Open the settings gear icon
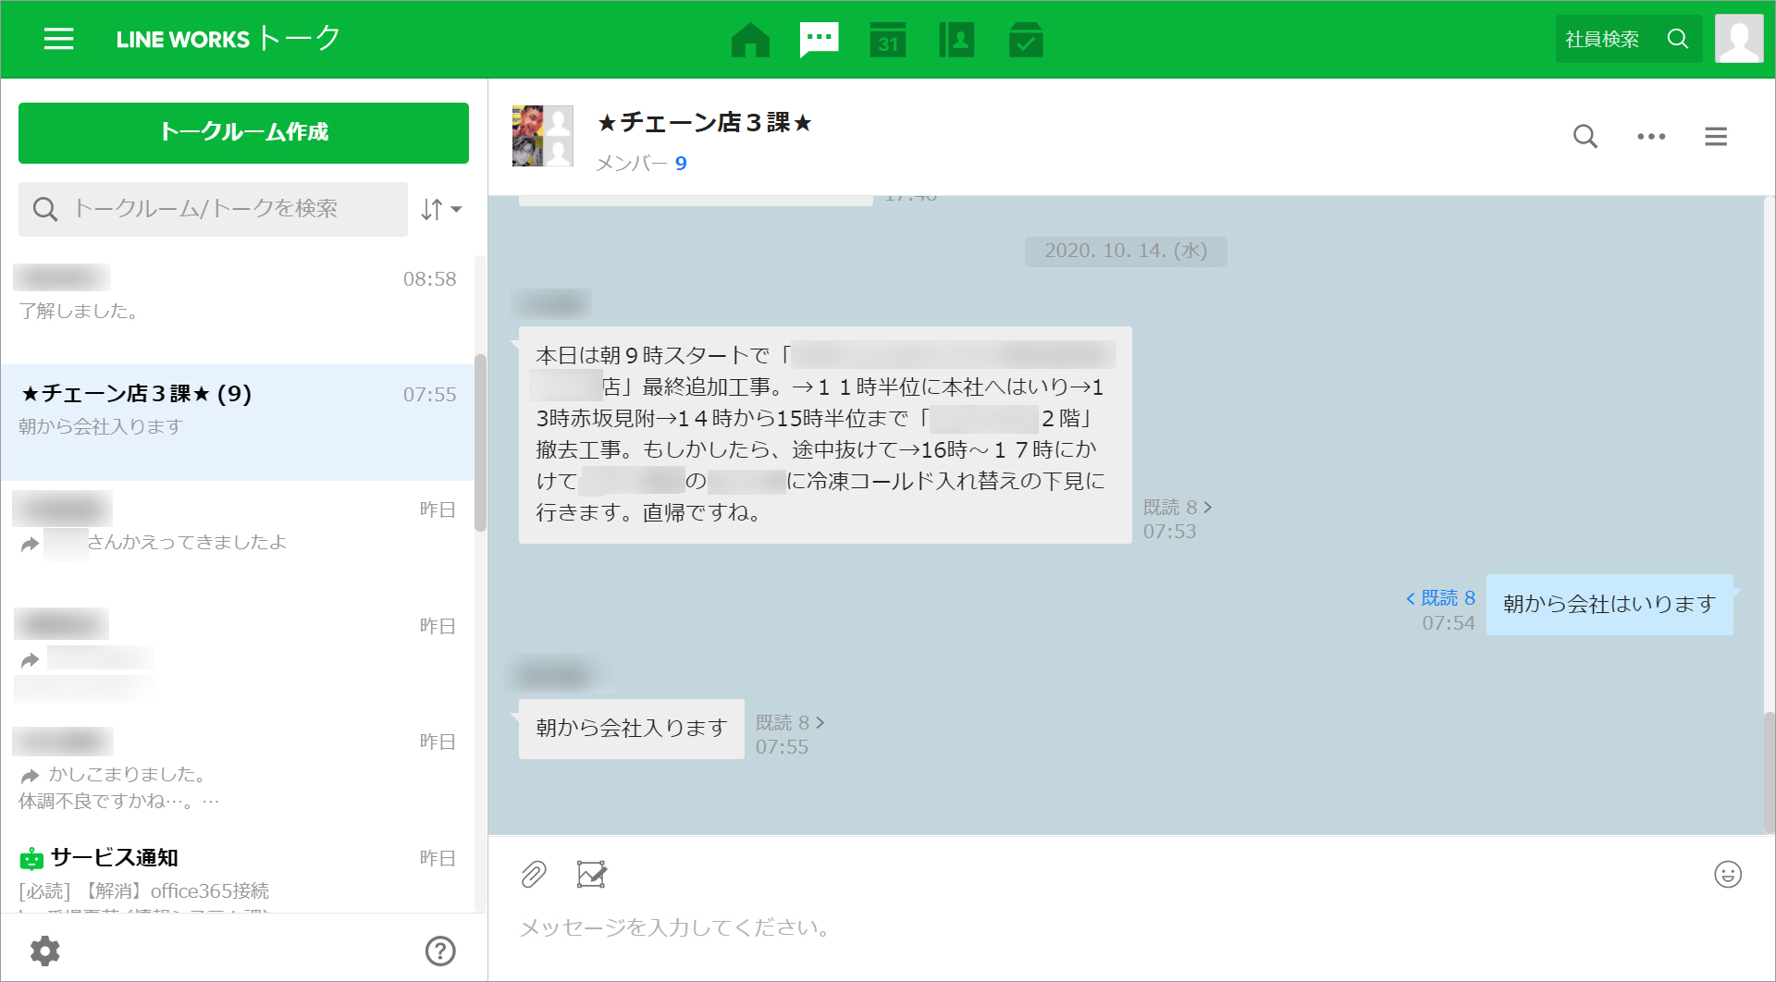 coord(44,951)
